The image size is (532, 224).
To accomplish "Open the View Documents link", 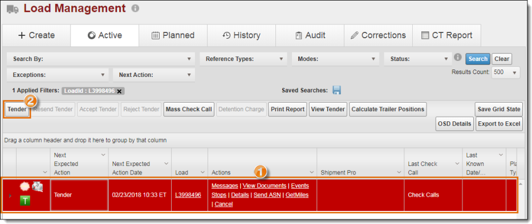I will tap(265, 186).
